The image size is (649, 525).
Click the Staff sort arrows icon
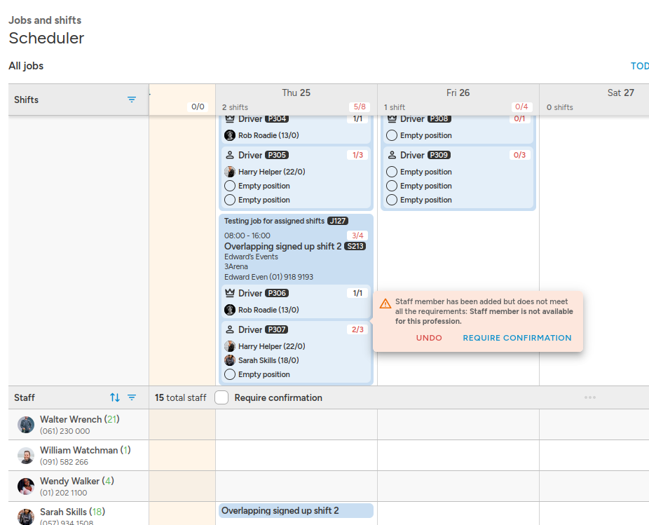coord(115,397)
